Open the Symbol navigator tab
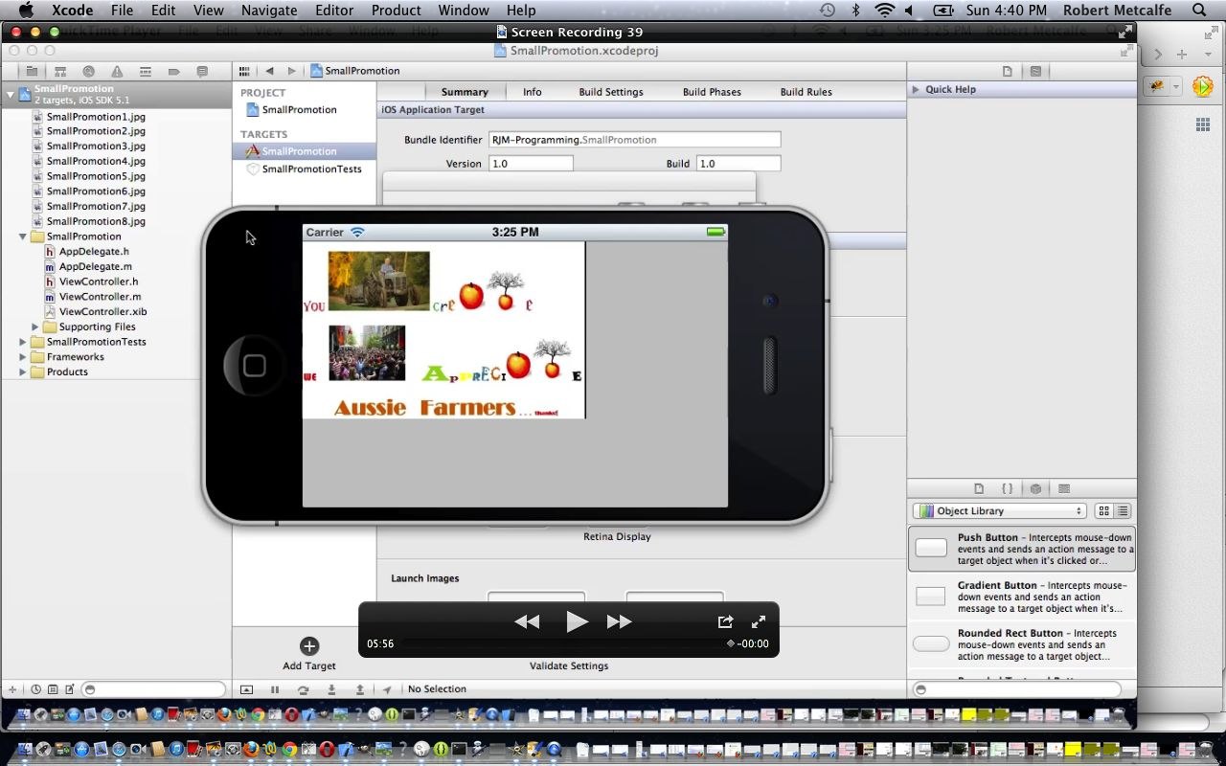The height and width of the screenshot is (766, 1226). [60, 71]
